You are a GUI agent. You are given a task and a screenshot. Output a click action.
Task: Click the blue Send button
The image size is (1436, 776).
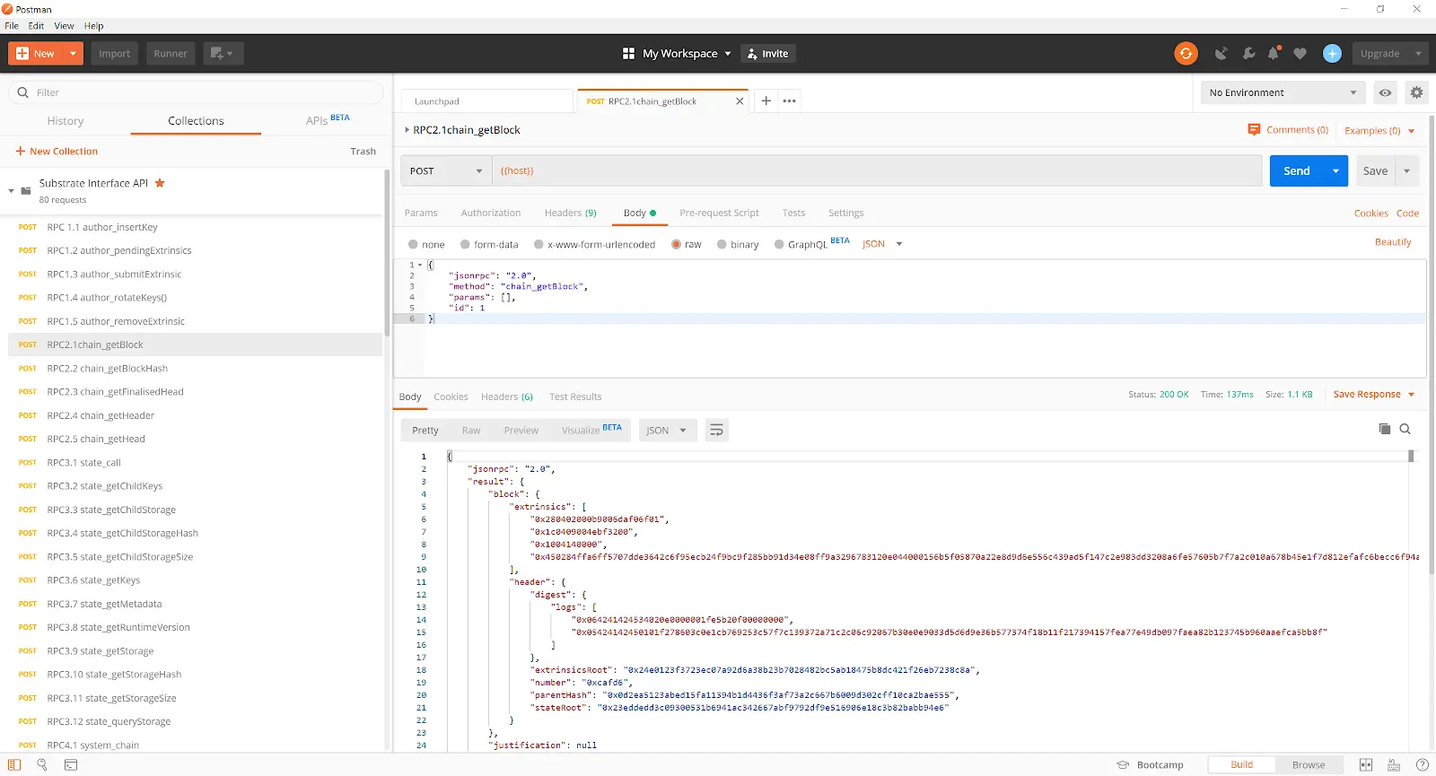tap(1297, 170)
